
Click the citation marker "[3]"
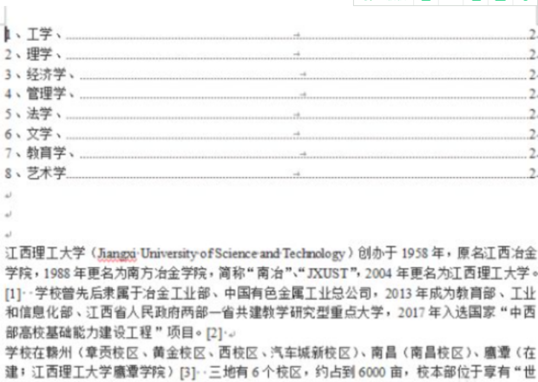point(187,372)
